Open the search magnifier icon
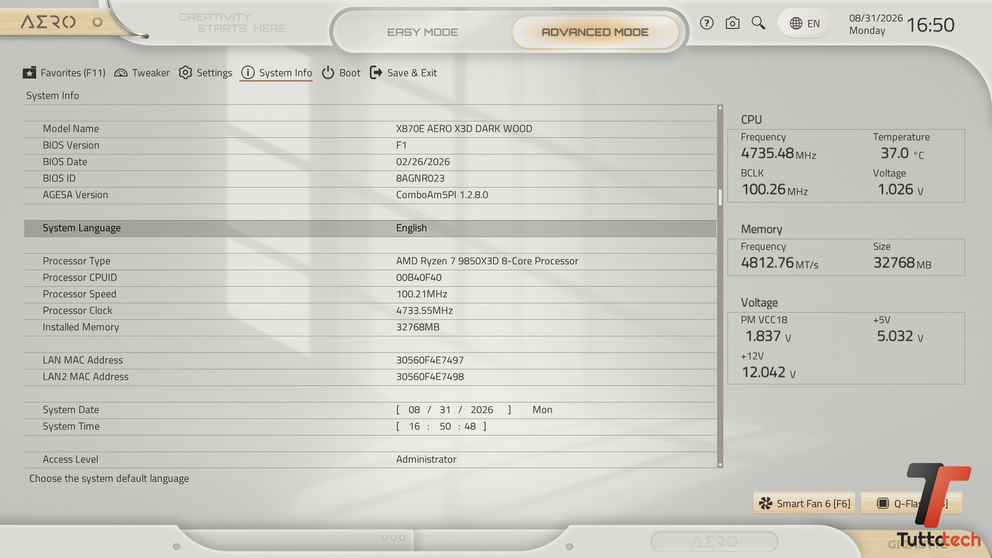Viewport: 992px width, 558px height. pos(758,23)
